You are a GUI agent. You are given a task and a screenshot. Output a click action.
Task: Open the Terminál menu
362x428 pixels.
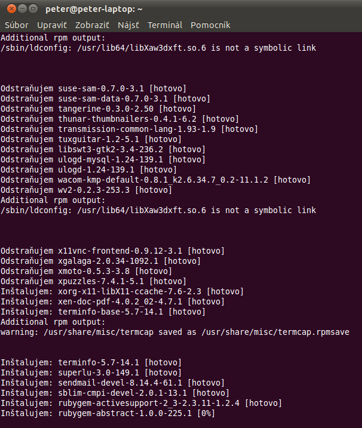tap(165, 25)
